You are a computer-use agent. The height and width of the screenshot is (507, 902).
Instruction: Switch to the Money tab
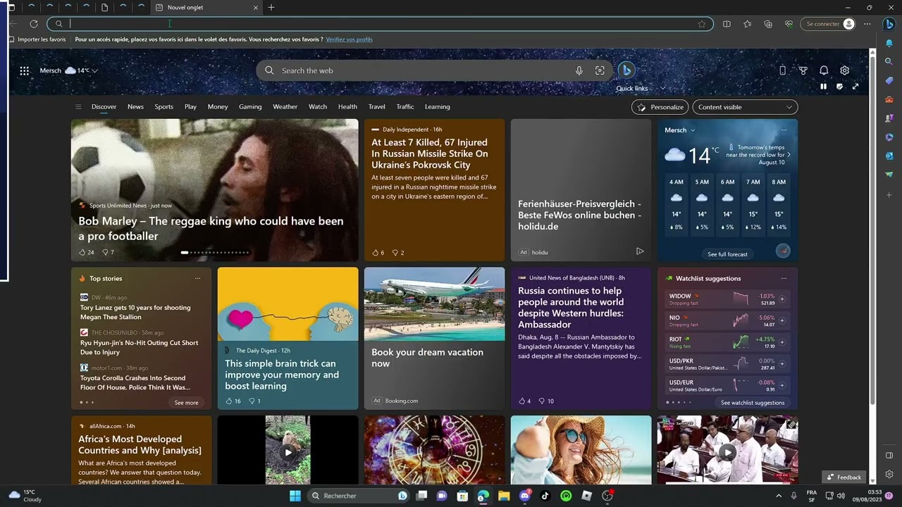point(218,107)
